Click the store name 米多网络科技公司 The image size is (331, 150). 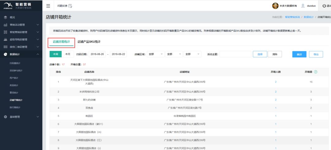click(x=89, y=92)
